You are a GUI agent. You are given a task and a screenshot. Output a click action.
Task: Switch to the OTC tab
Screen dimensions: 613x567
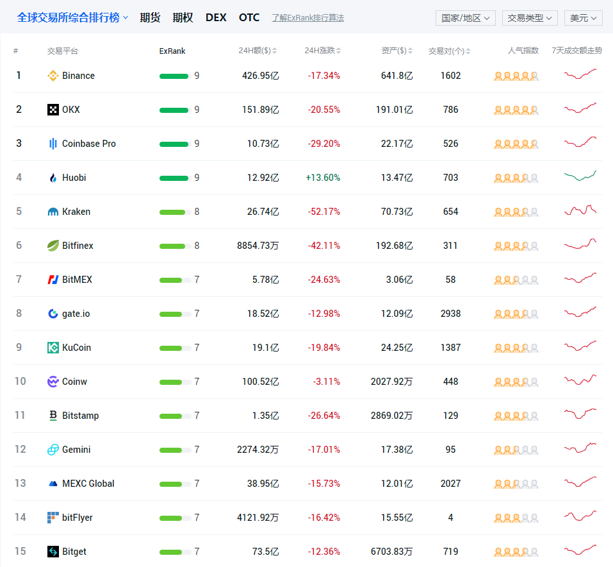pyautogui.click(x=249, y=17)
